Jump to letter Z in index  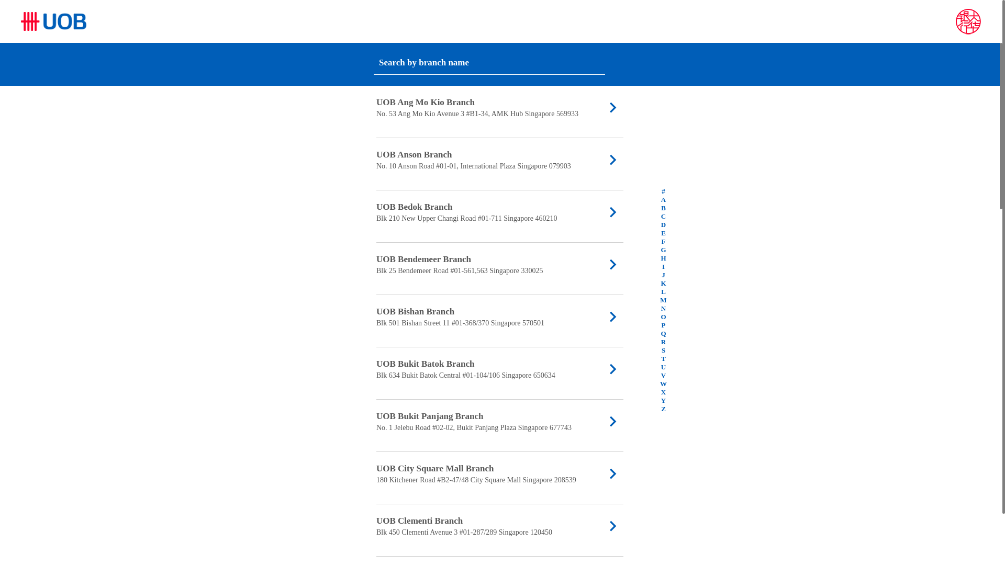pos(663,409)
